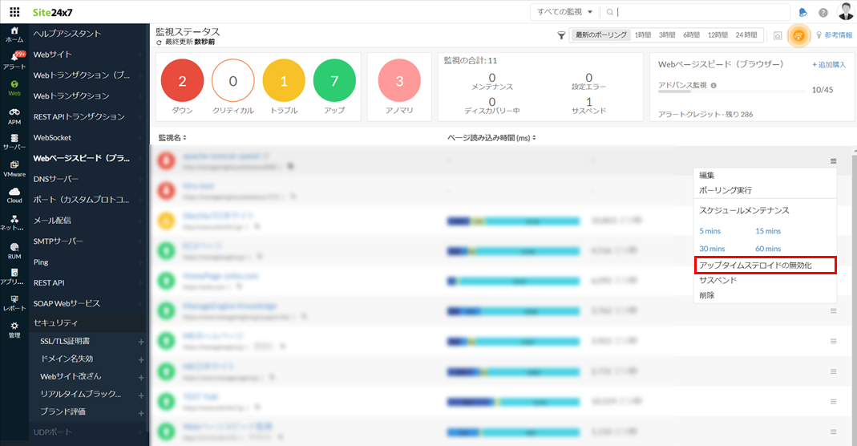
Task: Click the red ダウン status circle
Action: (183, 81)
